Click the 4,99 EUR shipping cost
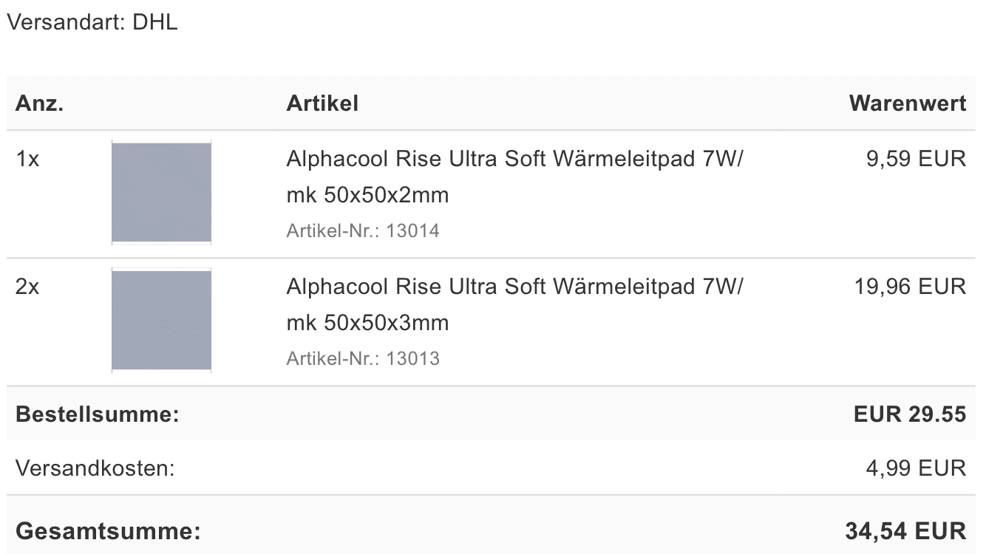 [x=917, y=468]
